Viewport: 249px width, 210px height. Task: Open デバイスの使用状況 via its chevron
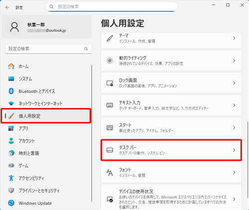tap(234, 199)
